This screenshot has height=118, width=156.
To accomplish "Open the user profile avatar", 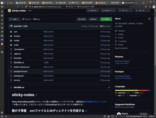I will click(154, 7).
